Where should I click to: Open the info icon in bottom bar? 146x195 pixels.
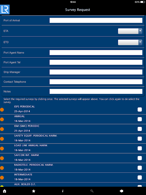coord(63,191)
